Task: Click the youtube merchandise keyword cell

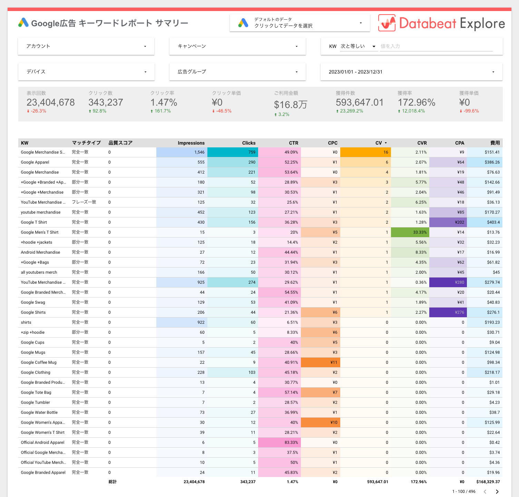Action: tap(41, 212)
